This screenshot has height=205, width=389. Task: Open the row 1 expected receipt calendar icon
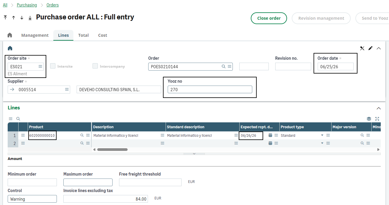pos(270,135)
